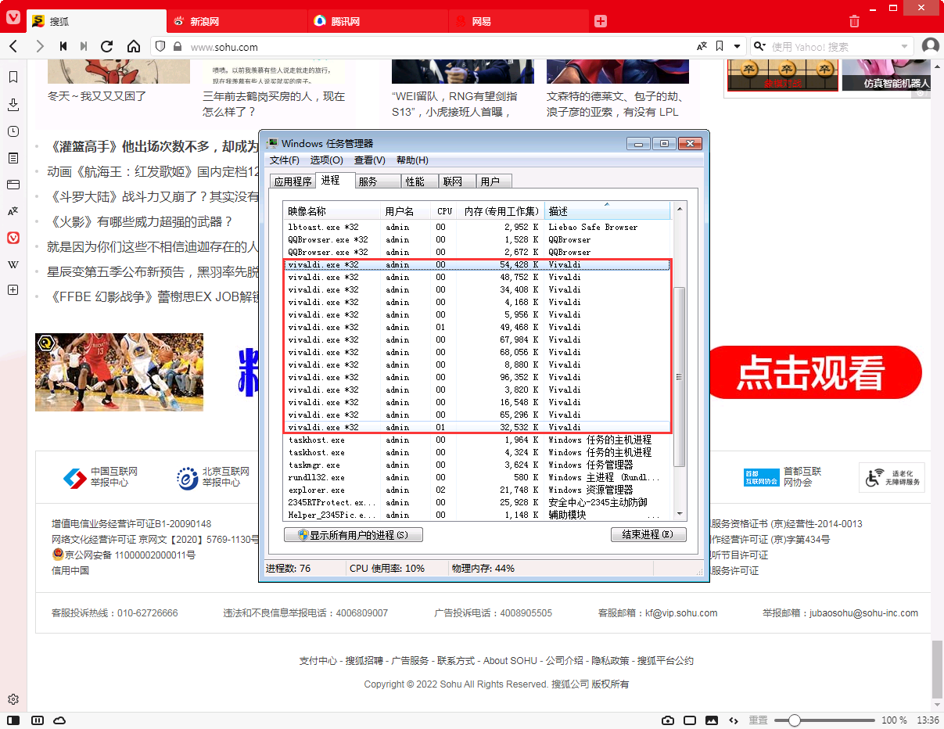Viewport: 944px width, 729px height.
Task: Reset the zoom with 重置 button
Action: click(758, 720)
